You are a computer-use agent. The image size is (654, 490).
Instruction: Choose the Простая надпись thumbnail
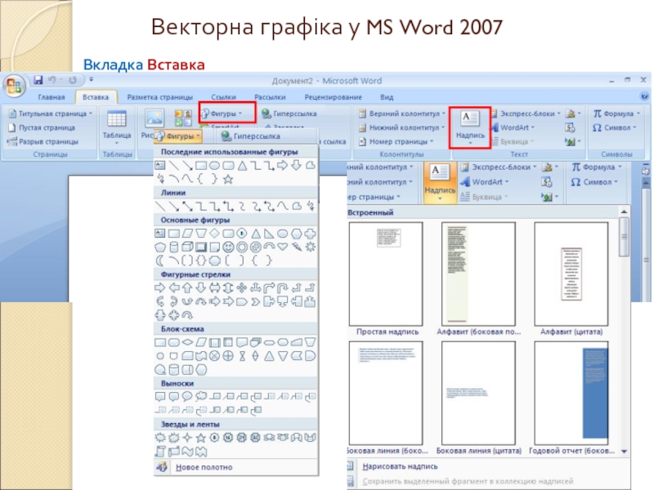(386, 274)
